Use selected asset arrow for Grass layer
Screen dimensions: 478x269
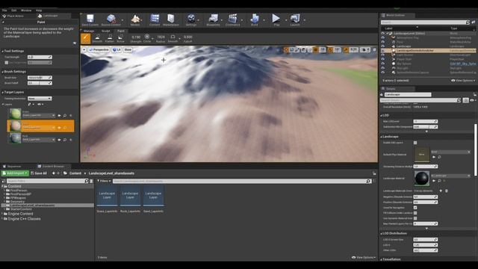pos(59,116)
